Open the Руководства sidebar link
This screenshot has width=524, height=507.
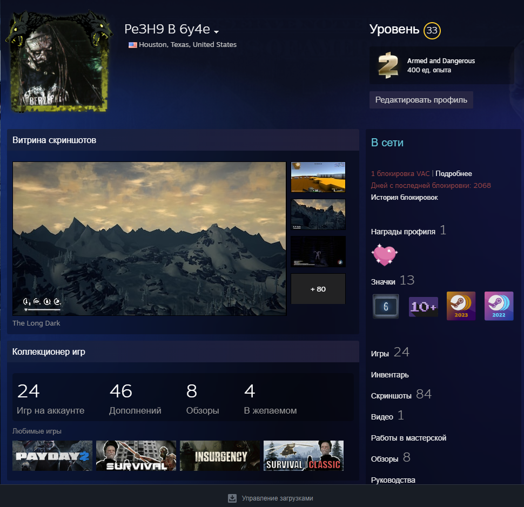(x=393, y=480)
